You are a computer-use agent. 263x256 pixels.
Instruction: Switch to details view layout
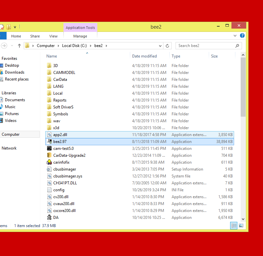click(234, 225)
